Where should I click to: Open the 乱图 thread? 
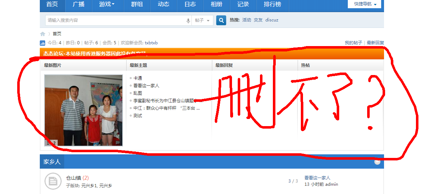138,93
